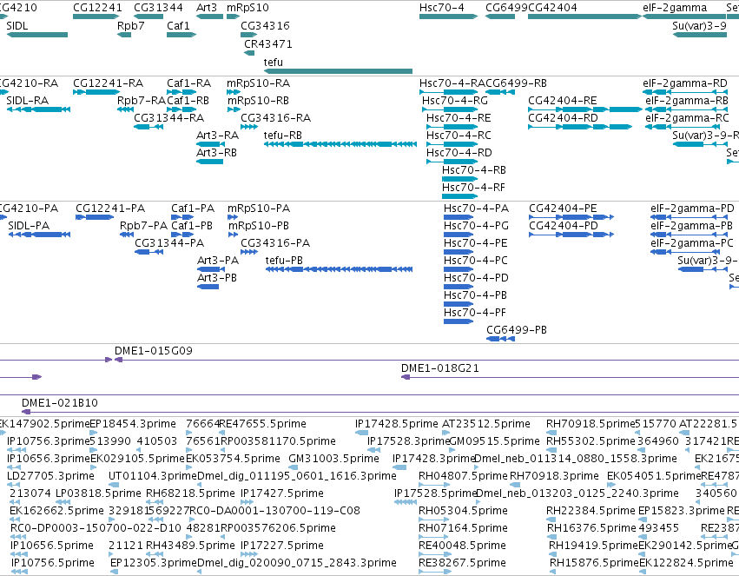Click BAC clone DME1-018G21
The width and height of the screenshot is (739, 576).
click(570, 377)
